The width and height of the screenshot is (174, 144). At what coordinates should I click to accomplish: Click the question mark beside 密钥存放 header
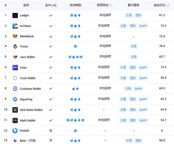(x=111, y=5)
